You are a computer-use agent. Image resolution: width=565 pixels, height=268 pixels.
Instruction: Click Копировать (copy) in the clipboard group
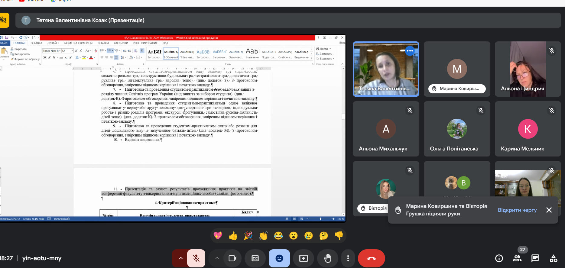click(20, 54)
